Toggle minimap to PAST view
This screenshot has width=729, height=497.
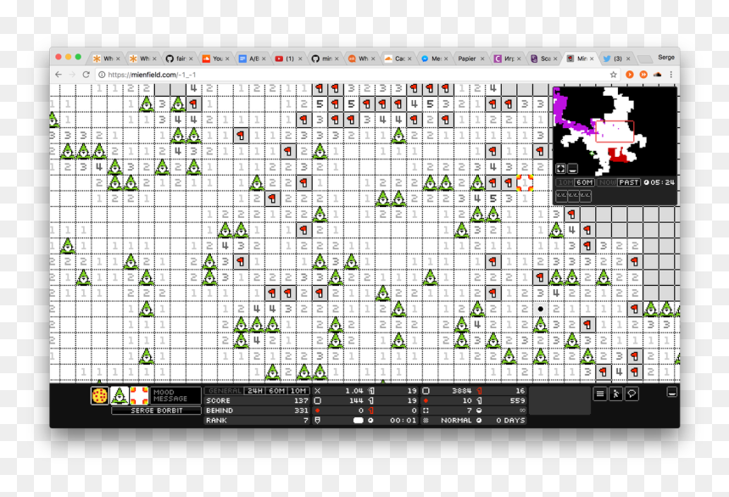(x=629, y=182)
